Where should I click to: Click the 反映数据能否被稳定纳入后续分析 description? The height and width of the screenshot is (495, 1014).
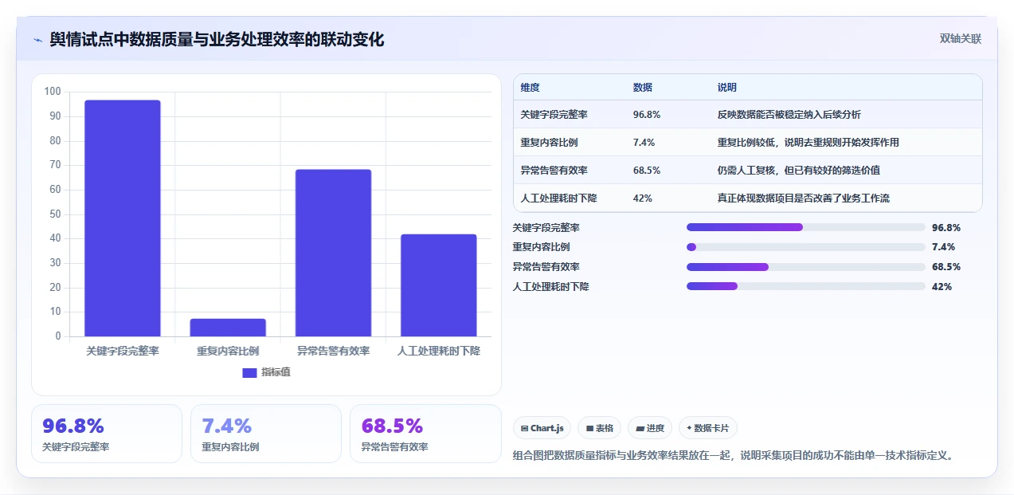[x=789, y=115]
